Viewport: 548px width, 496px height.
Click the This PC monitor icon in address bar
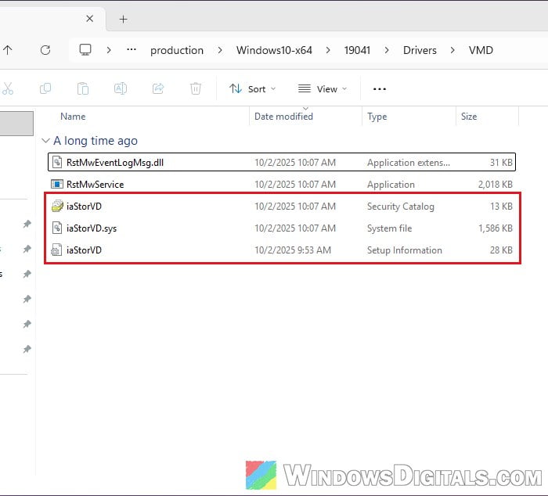[85, 50]
